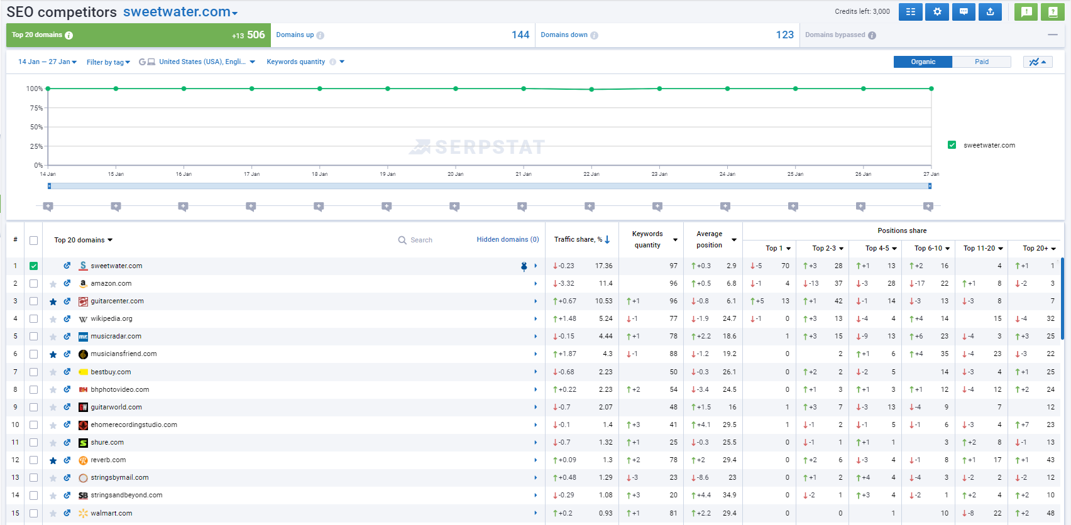
Task: Click the 22 Jan data point on chart
Action: point(591,89)
